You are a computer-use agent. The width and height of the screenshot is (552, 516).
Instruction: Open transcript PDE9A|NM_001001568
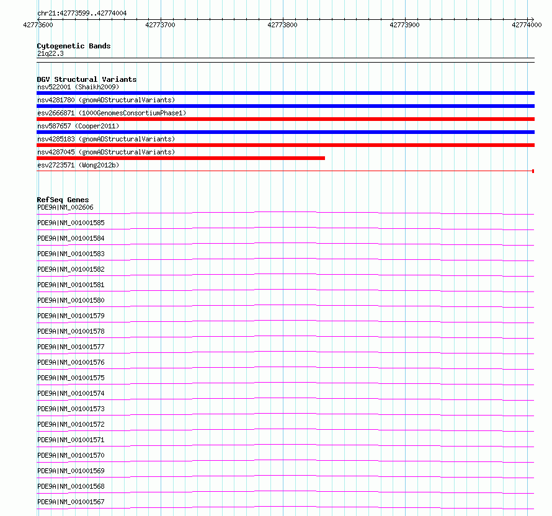(71, 486)
